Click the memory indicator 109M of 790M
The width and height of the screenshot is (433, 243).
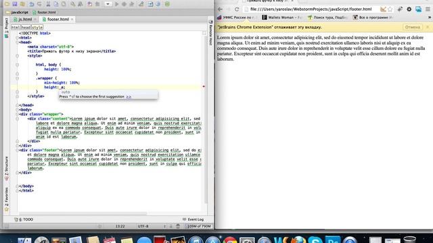click(x=199, y=226)
